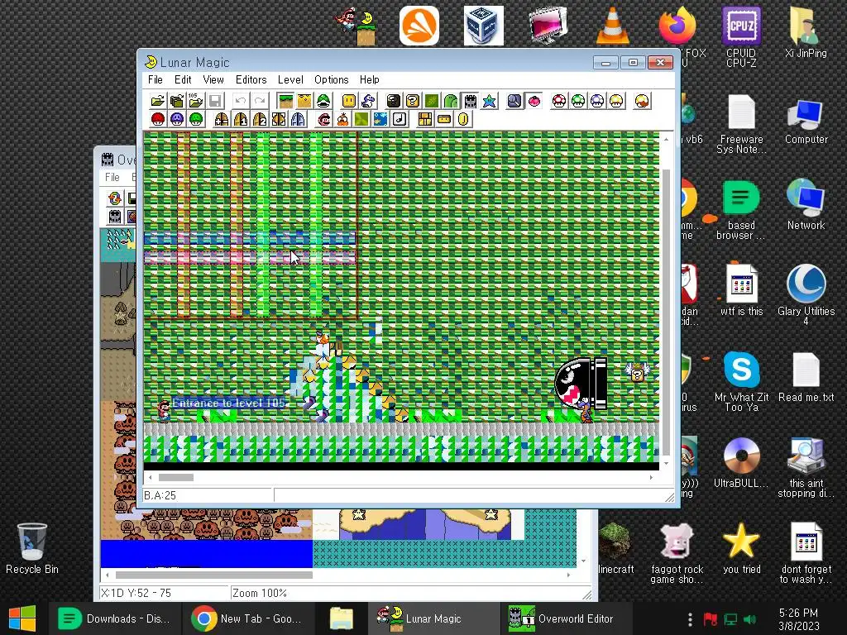Select the UltraBULL disc desktop icon
This screenshot has width=847, height=635.
tap(741, 462)
